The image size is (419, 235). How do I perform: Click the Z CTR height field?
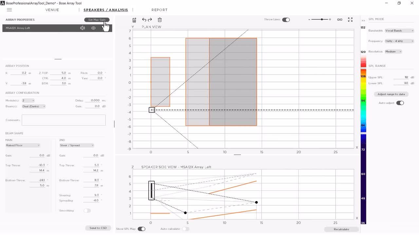pyautogui.click(x=58, y=78)
